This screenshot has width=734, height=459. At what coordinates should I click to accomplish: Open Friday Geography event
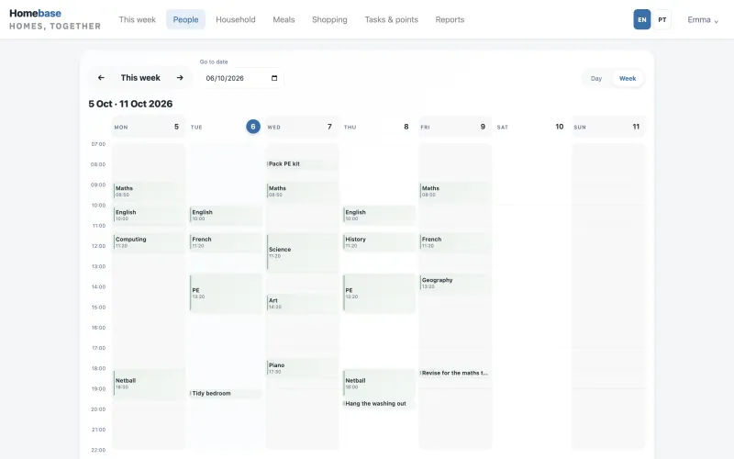(x=455, y=283)
